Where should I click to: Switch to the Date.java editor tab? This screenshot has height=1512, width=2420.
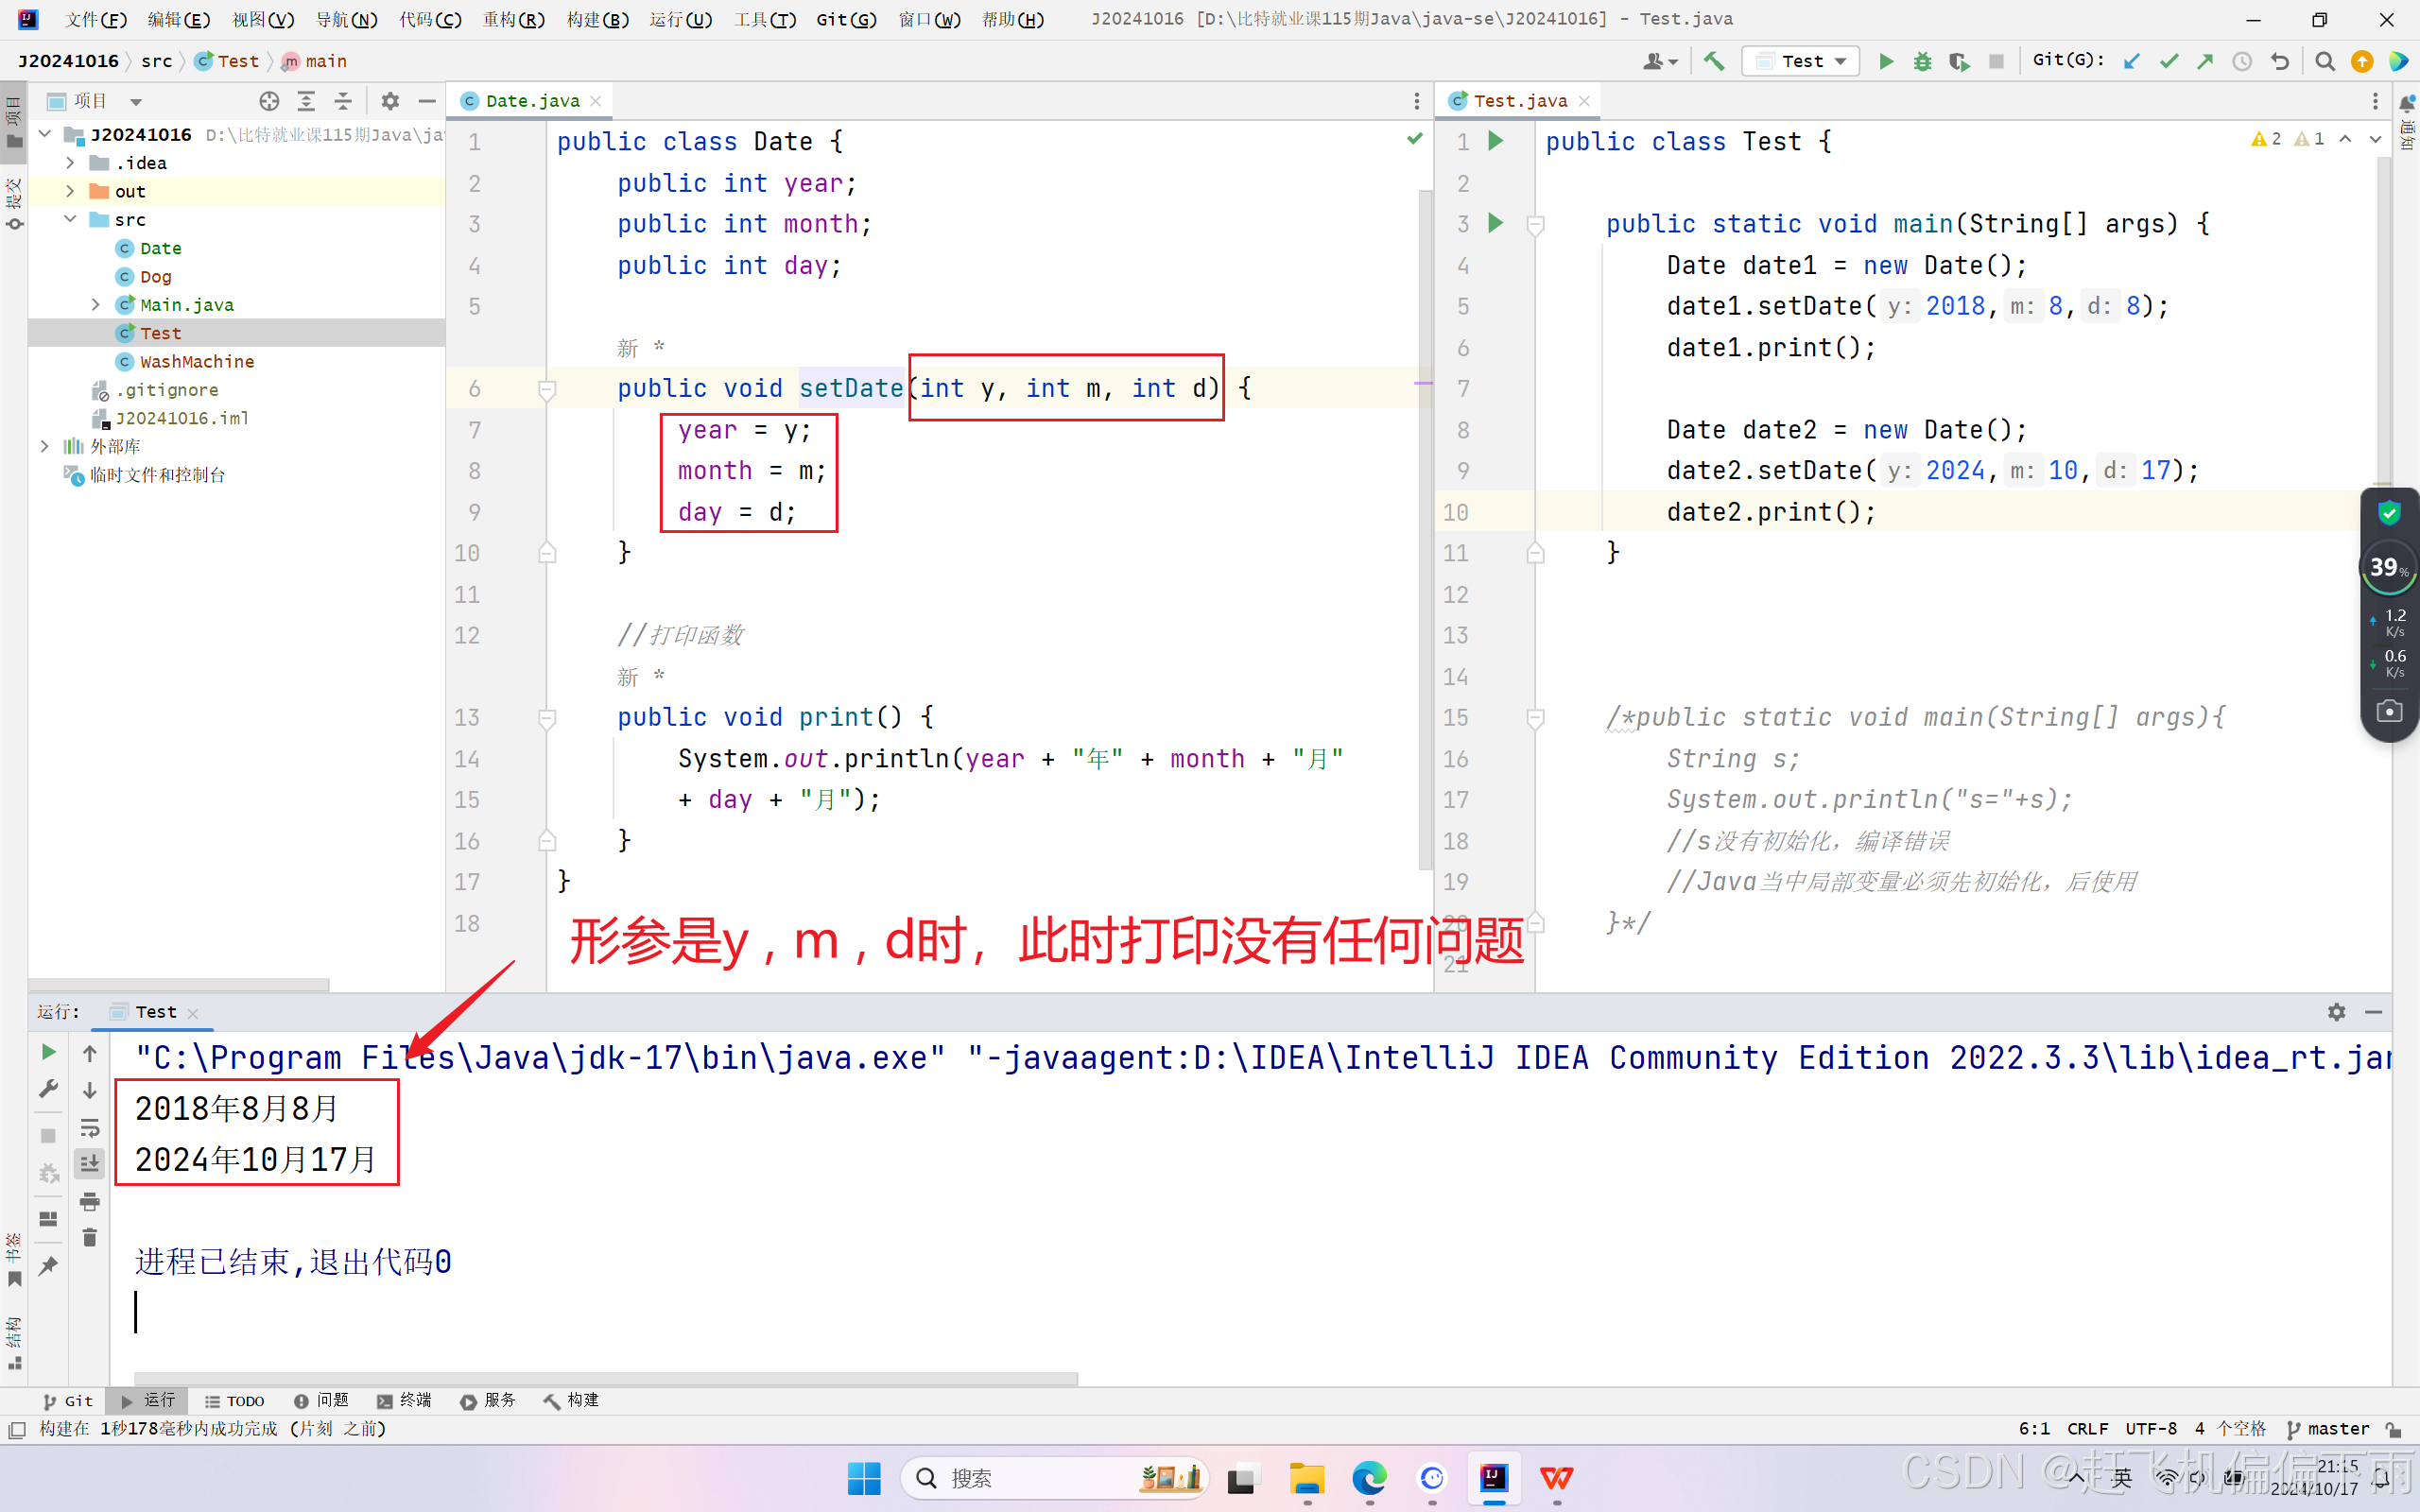click(x=531, y=101)
